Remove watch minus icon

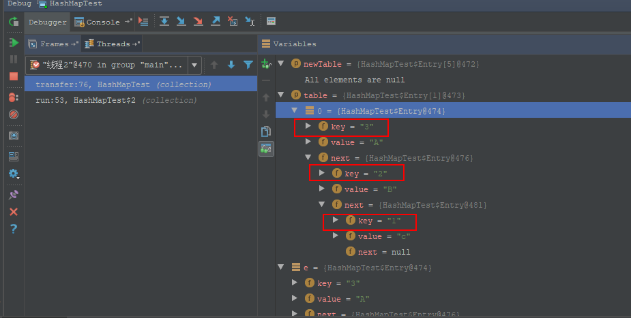pyautogui.click(x=266, y=81)
